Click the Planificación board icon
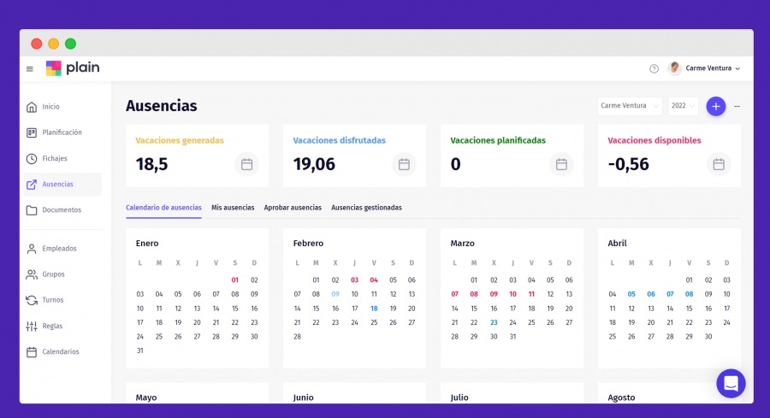 tap(32, 132)
